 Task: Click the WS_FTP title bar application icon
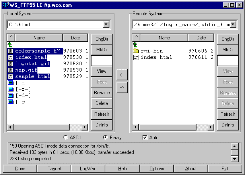pyautogui.click(x=6, y=5)
